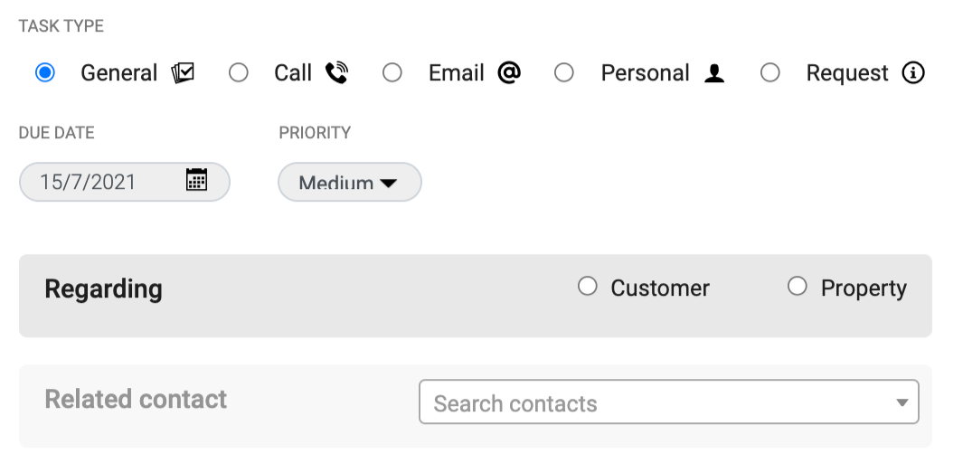Select the Call task type radio
Screen dimensions: 963x454
pyautogui.click(x=239, y=72)
